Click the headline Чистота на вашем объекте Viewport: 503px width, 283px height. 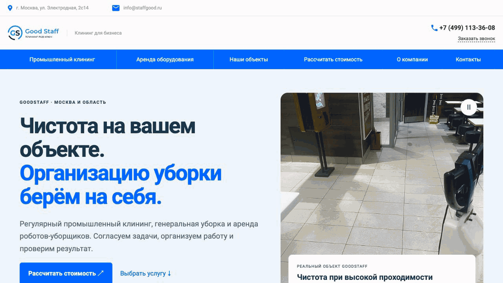[x=107, y=137]
